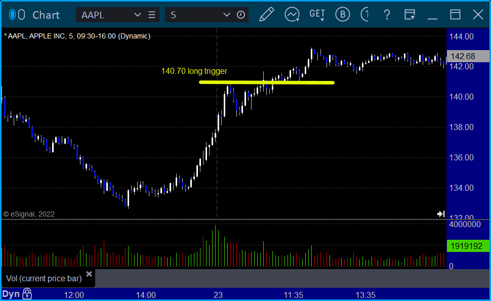Click the 134.00 price axis label
Screen dimensions: 491x301
point(462,188)
